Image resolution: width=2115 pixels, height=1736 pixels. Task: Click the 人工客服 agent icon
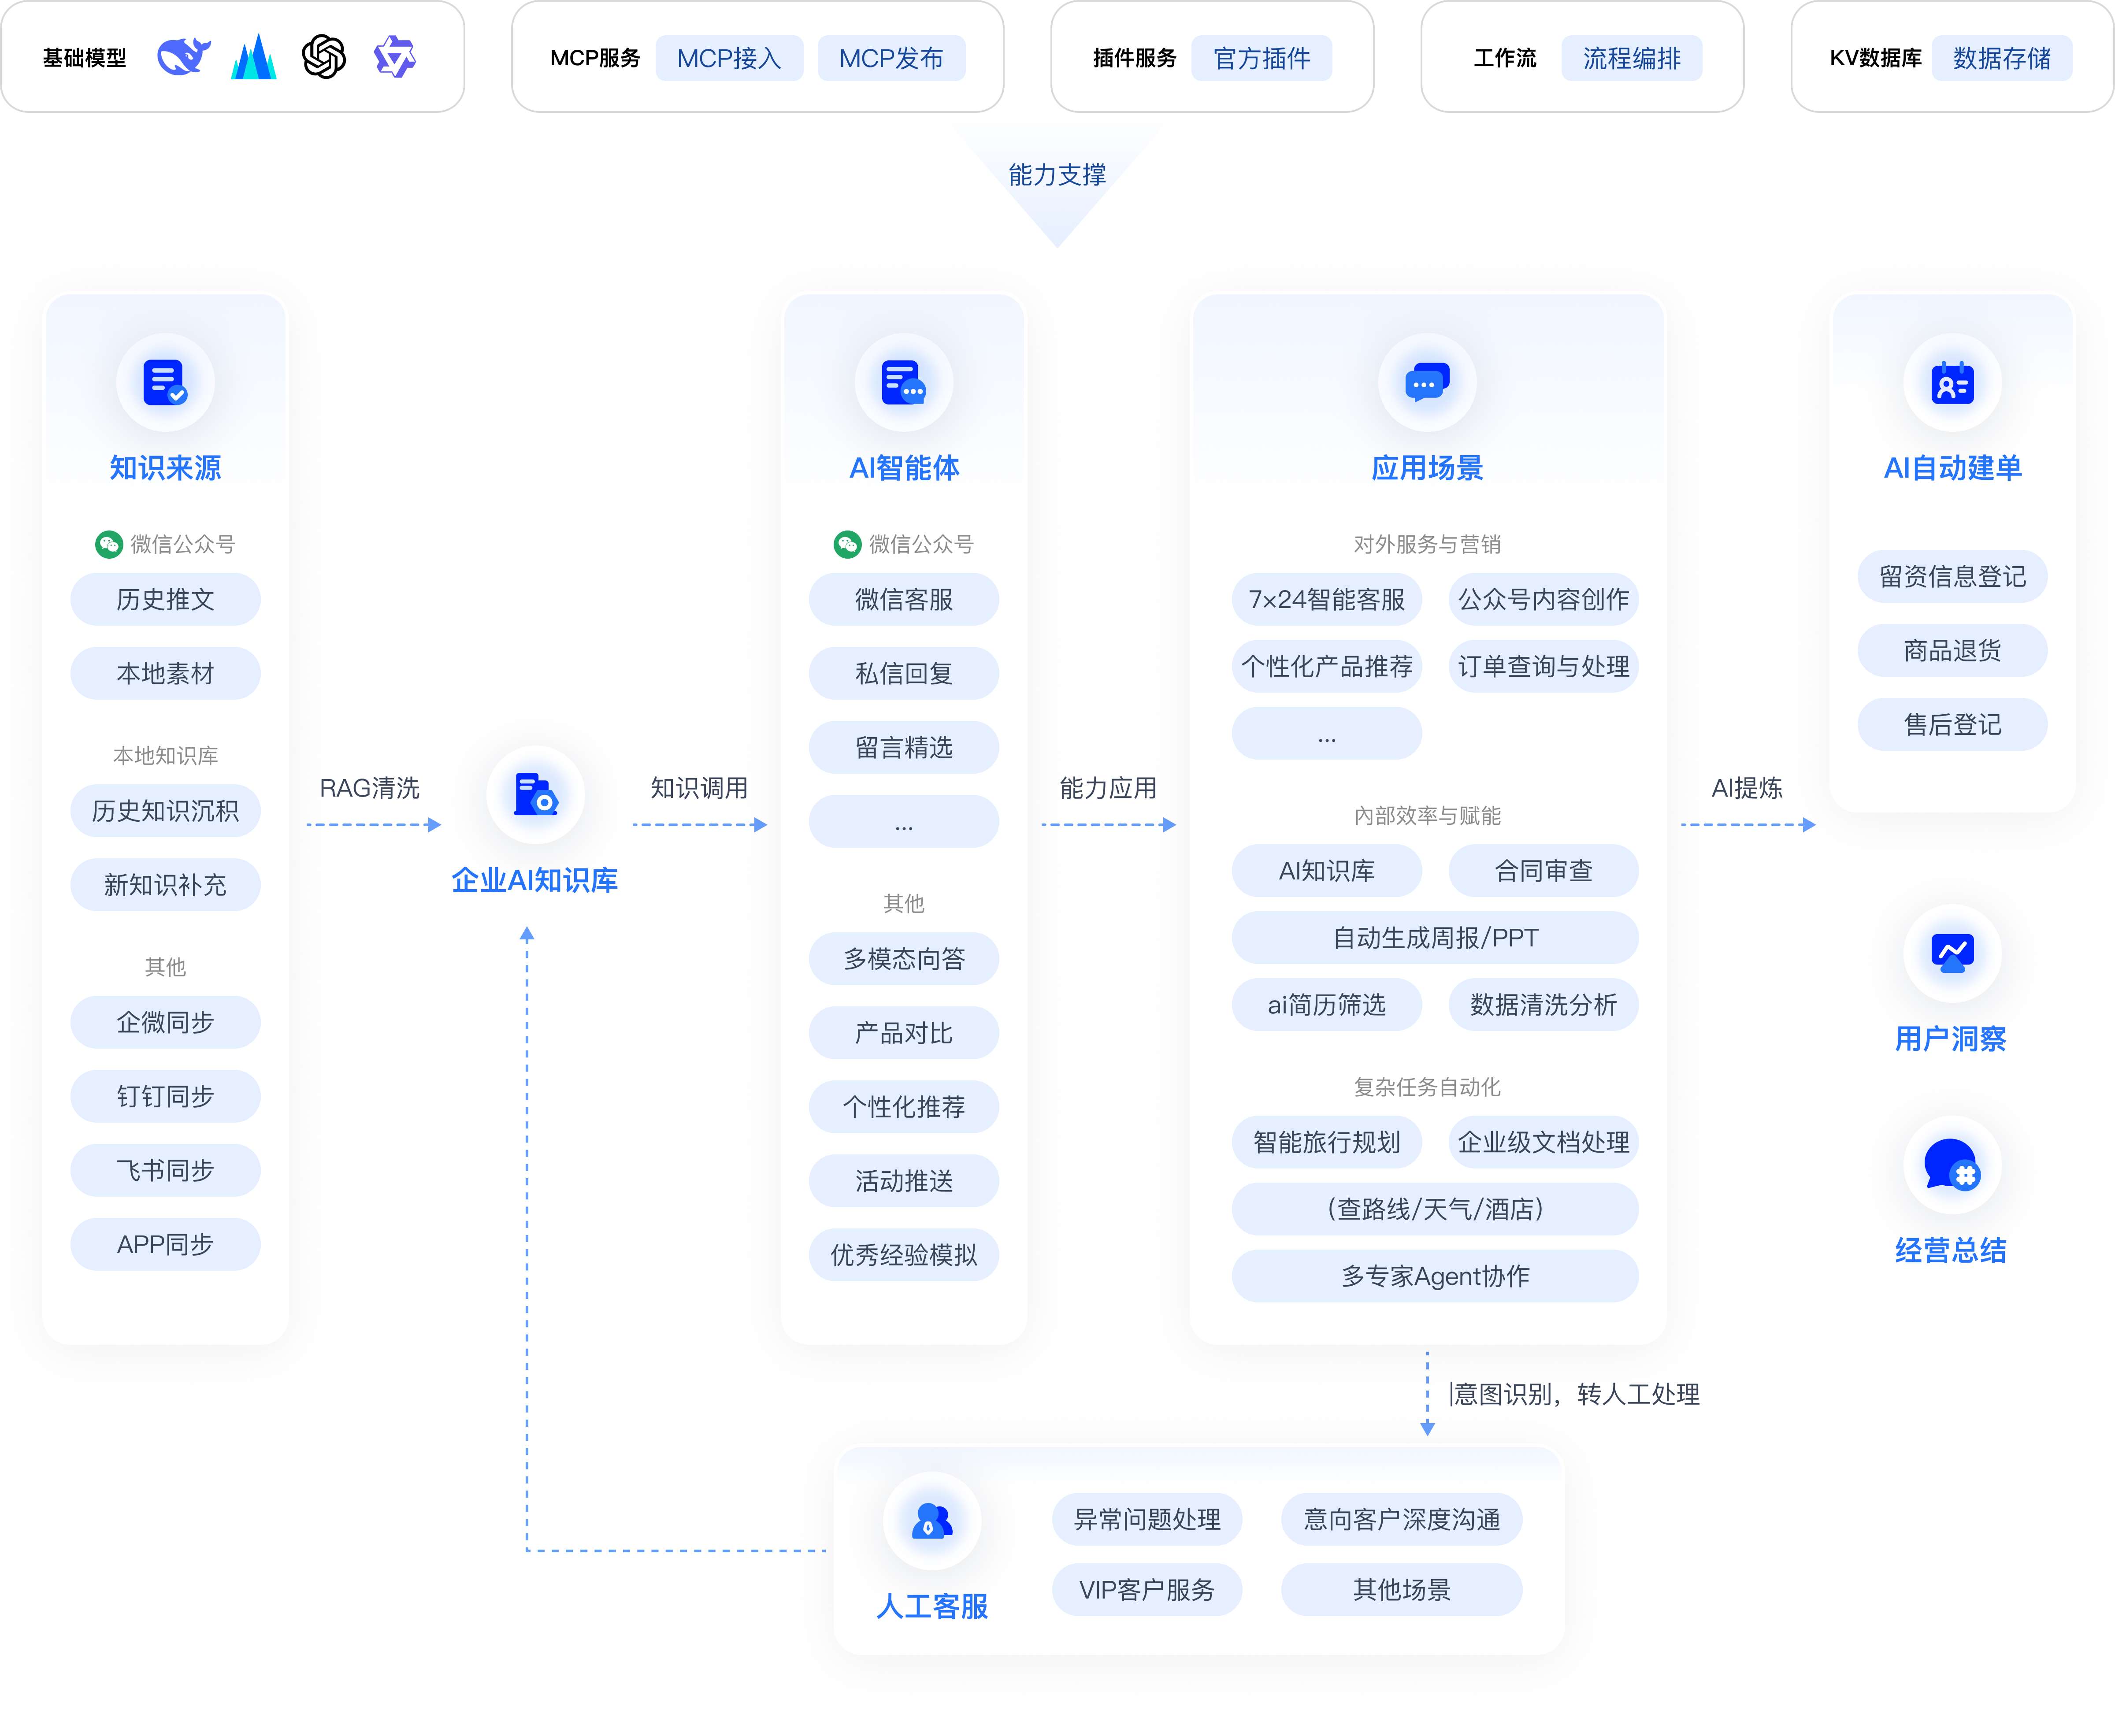[932, 1520]
